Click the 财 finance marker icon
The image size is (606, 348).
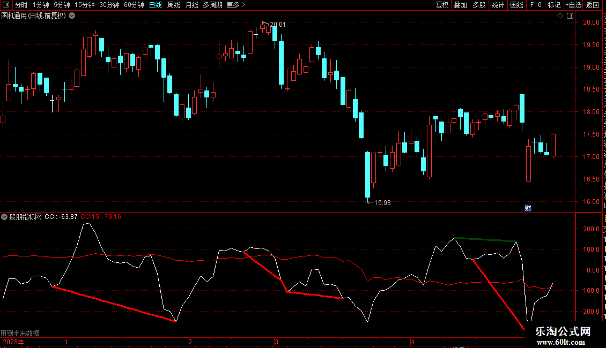pyautogui.click(x=528, y=208)
